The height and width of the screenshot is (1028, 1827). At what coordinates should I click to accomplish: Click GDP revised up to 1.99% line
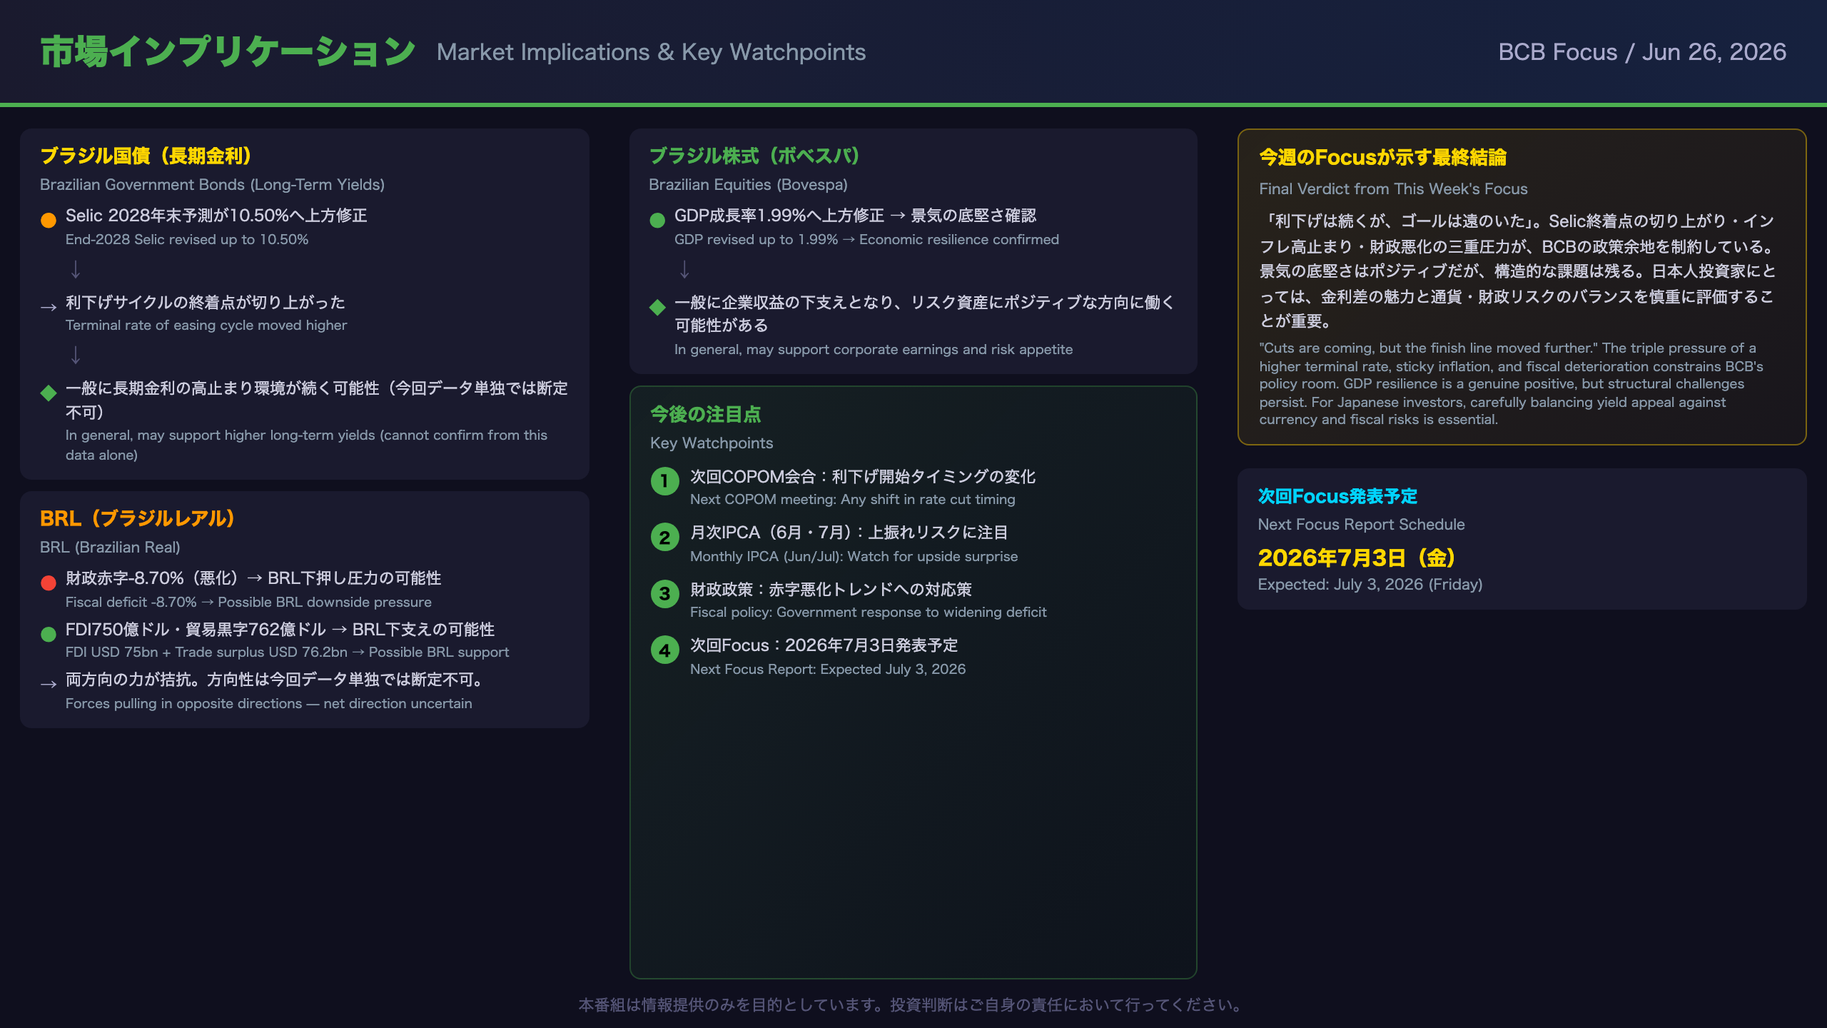866,240
